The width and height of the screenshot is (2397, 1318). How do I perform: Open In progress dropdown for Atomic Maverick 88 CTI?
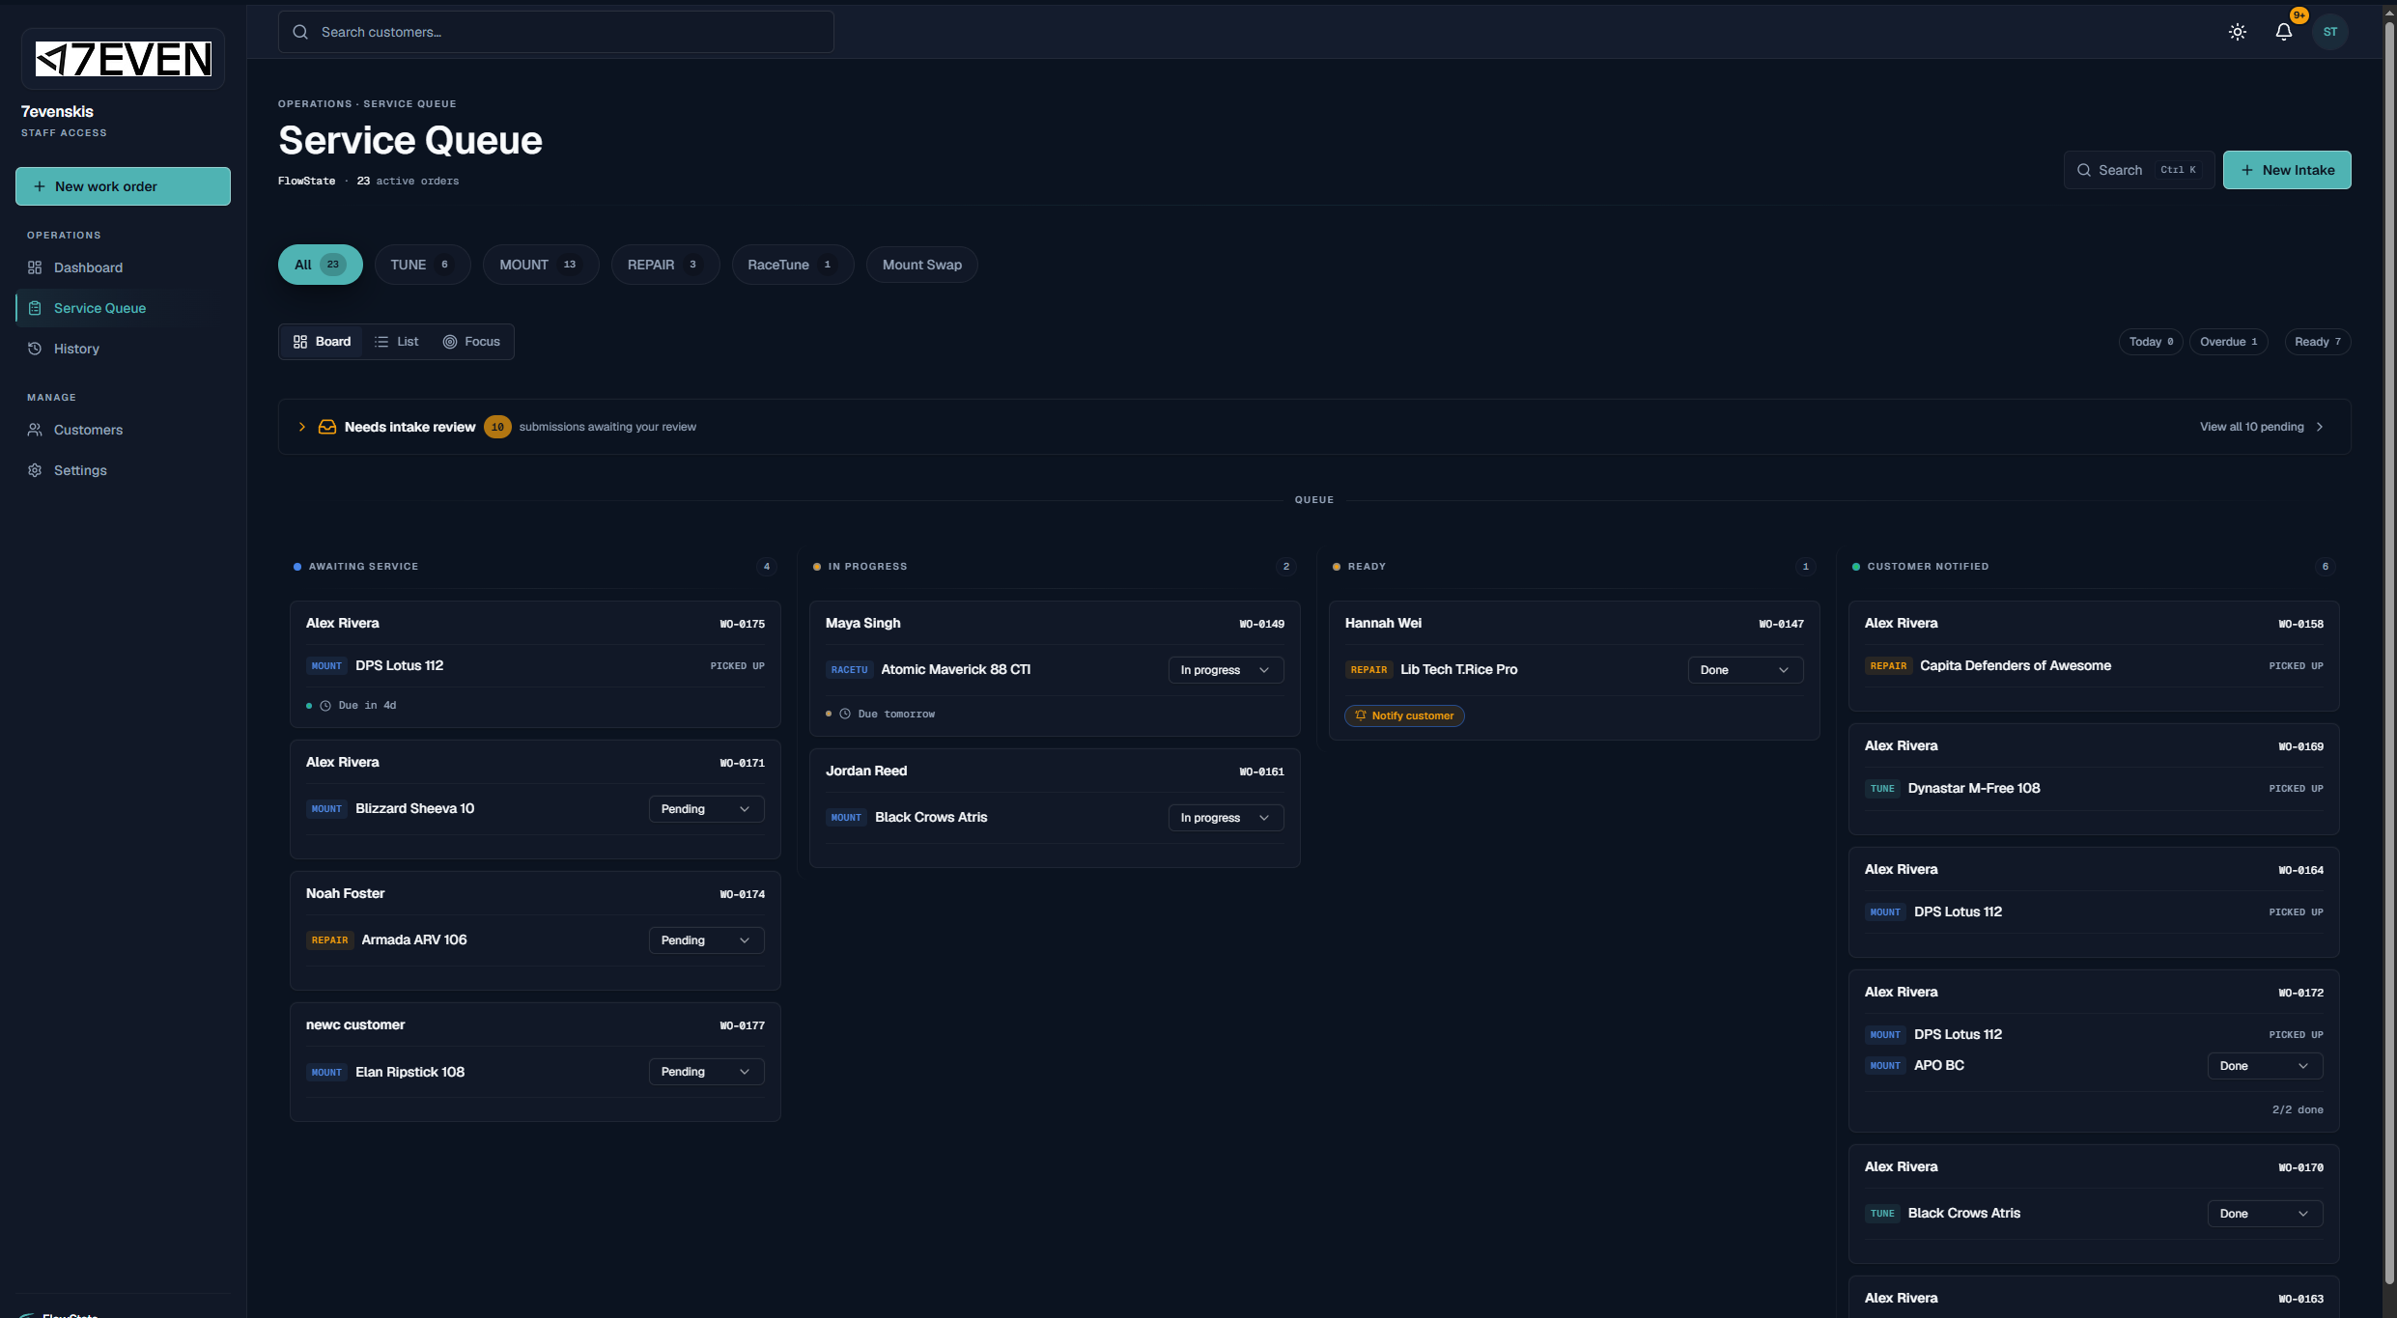click(1226, 670)
